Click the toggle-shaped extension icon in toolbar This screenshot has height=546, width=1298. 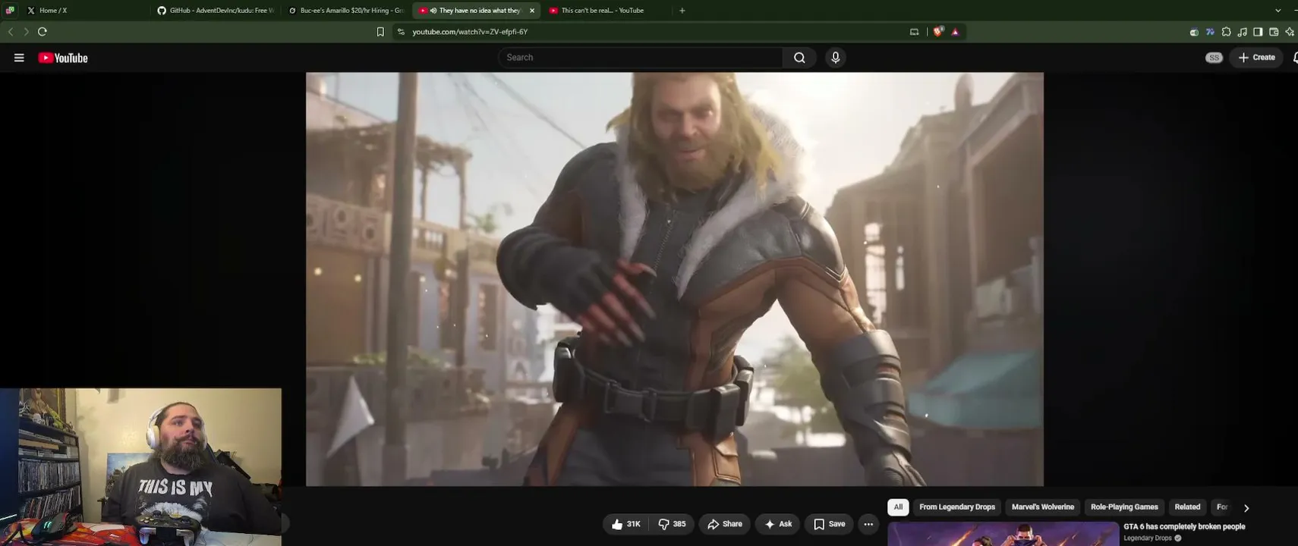coord(1194,32)
